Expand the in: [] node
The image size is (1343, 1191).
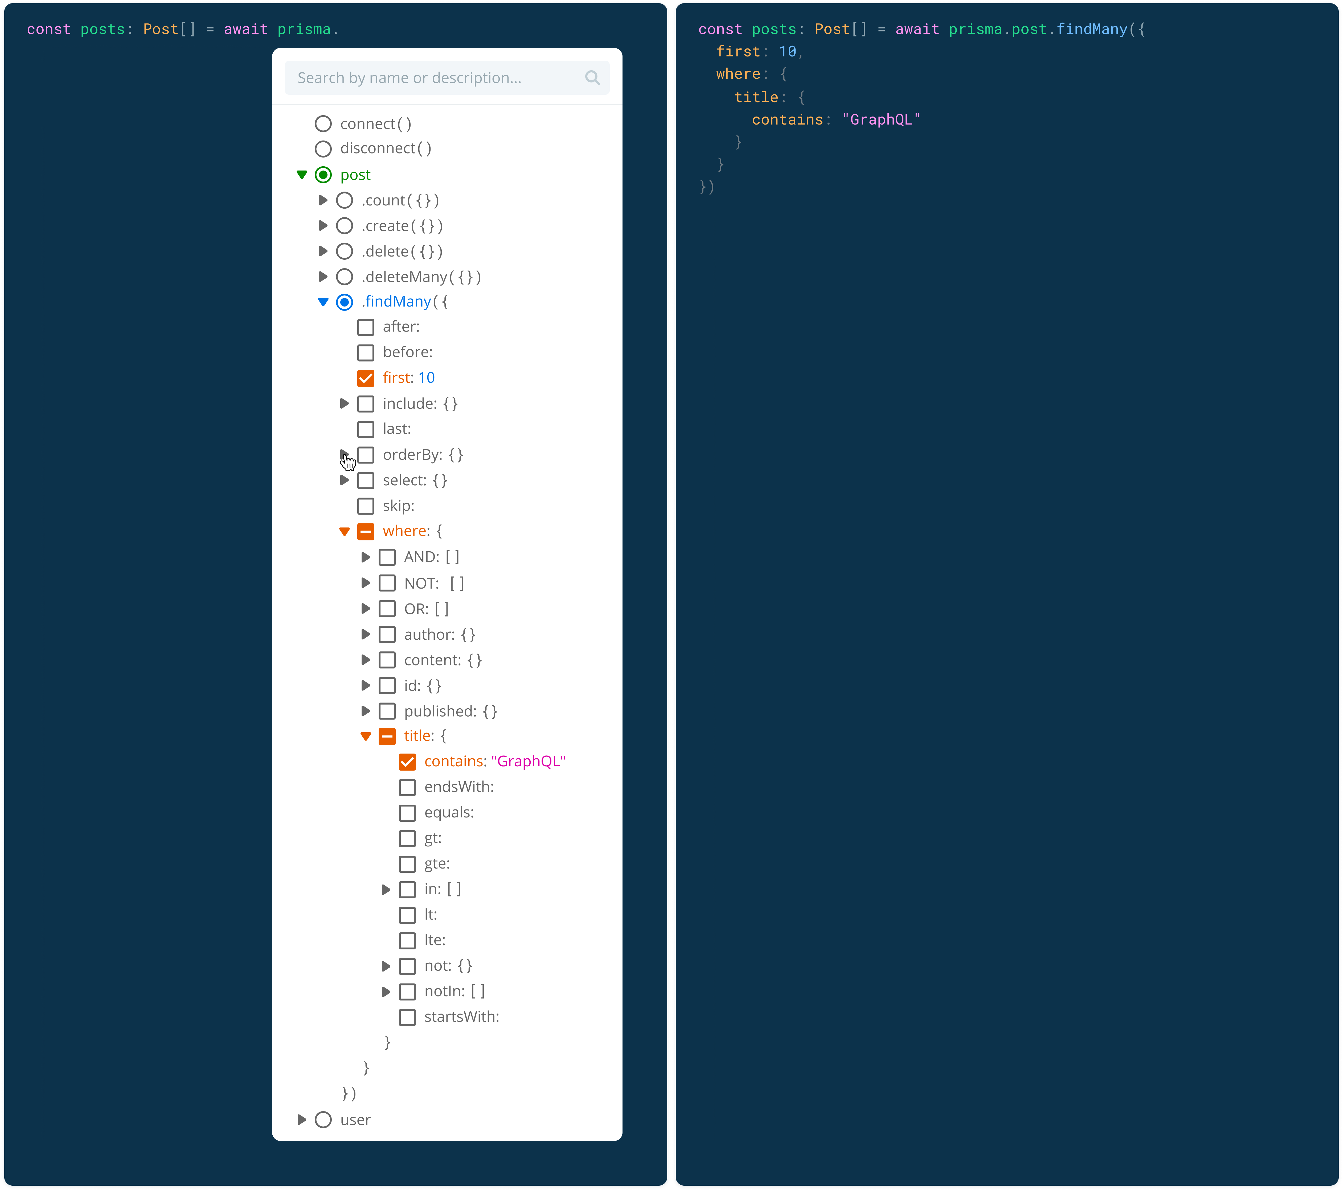(x=386, y=890)
